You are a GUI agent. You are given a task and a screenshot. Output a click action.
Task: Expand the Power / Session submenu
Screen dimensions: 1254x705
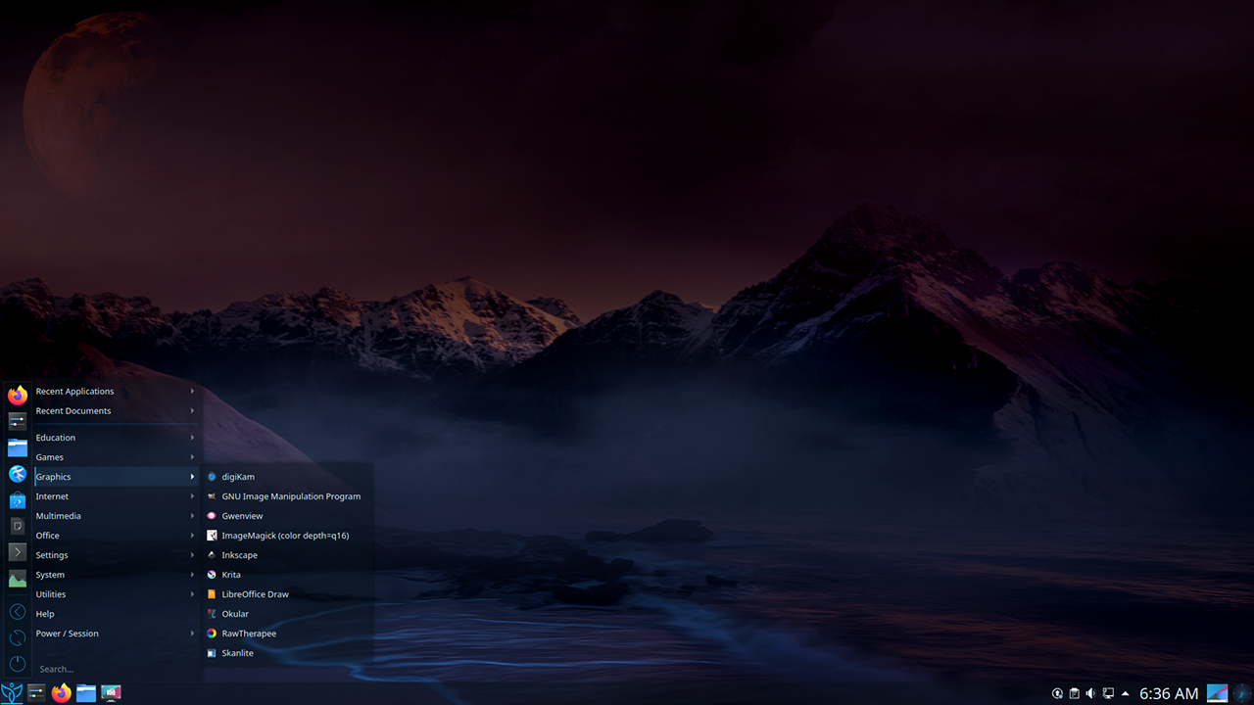pyautogui.click(x=116, y=634)
